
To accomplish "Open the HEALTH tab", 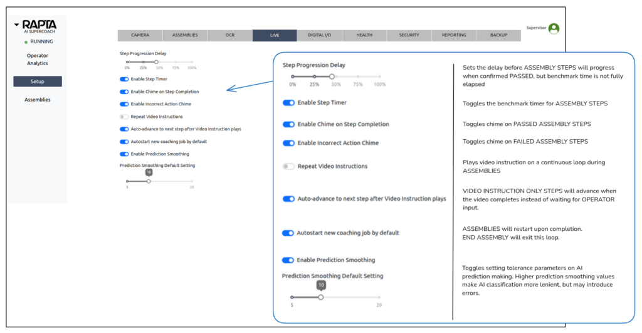I will (364, 36).
